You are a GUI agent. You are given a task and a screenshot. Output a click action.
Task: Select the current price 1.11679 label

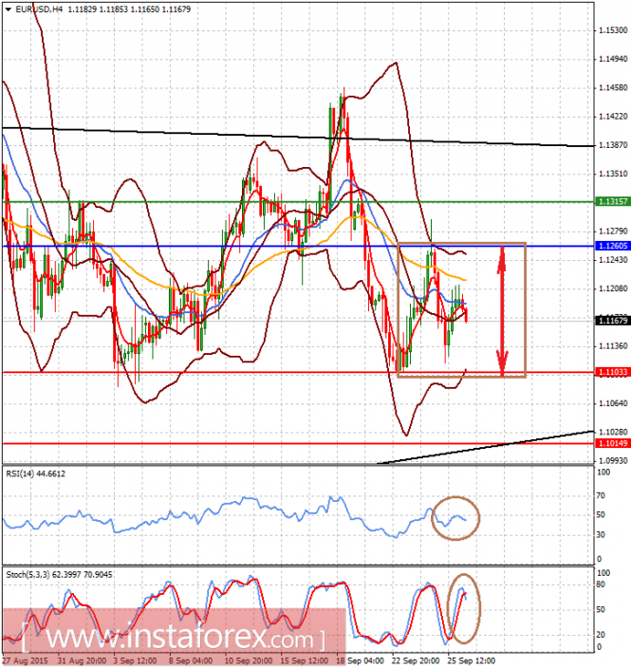(x=613, y=321)
